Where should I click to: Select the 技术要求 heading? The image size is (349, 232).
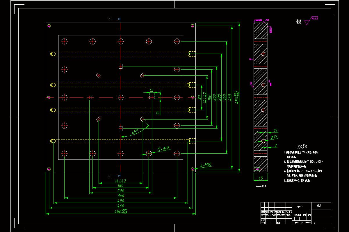coord(302,146)
